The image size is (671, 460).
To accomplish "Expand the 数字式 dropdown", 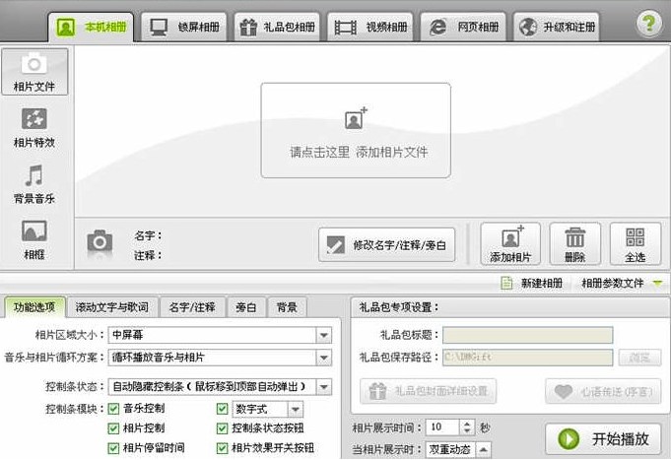I will point(296,409).
